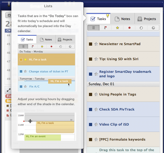Check off Tip: Using SD with Siri
164x153 pixels.
coord(91,59)
